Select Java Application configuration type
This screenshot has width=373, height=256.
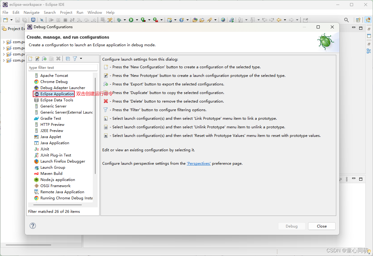tap(55, 143)
